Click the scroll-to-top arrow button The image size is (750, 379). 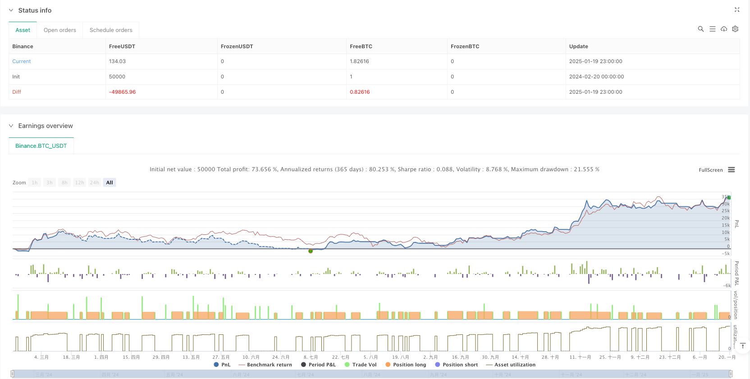pyautogui.click(x=743, y=346)
